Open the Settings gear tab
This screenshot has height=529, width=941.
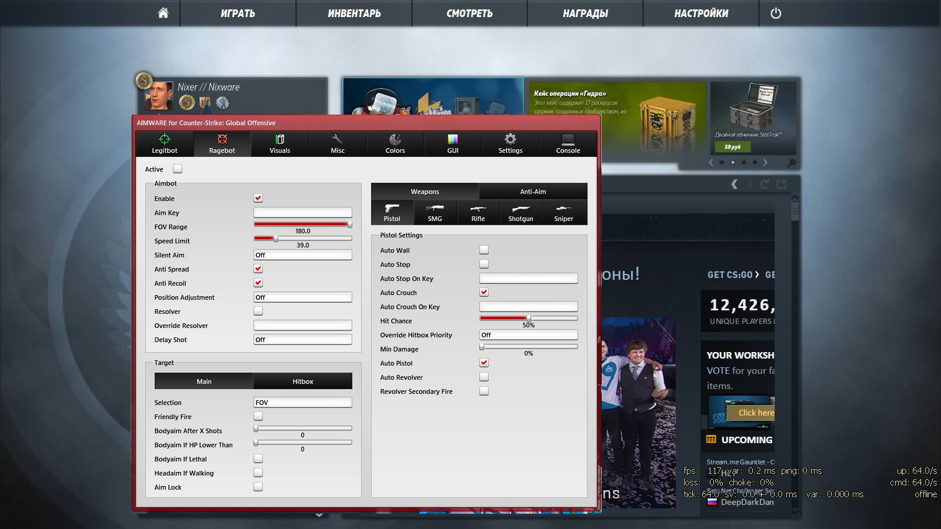[x=510, y=143]
